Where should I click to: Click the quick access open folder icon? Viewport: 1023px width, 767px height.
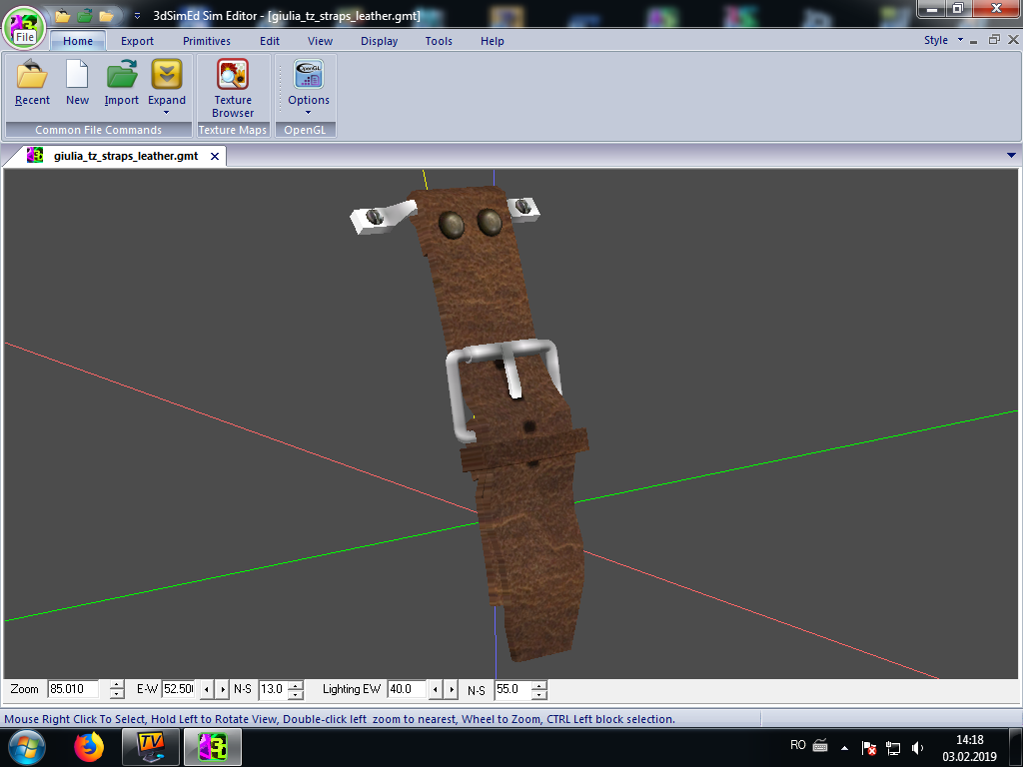[x=63, y=16]
